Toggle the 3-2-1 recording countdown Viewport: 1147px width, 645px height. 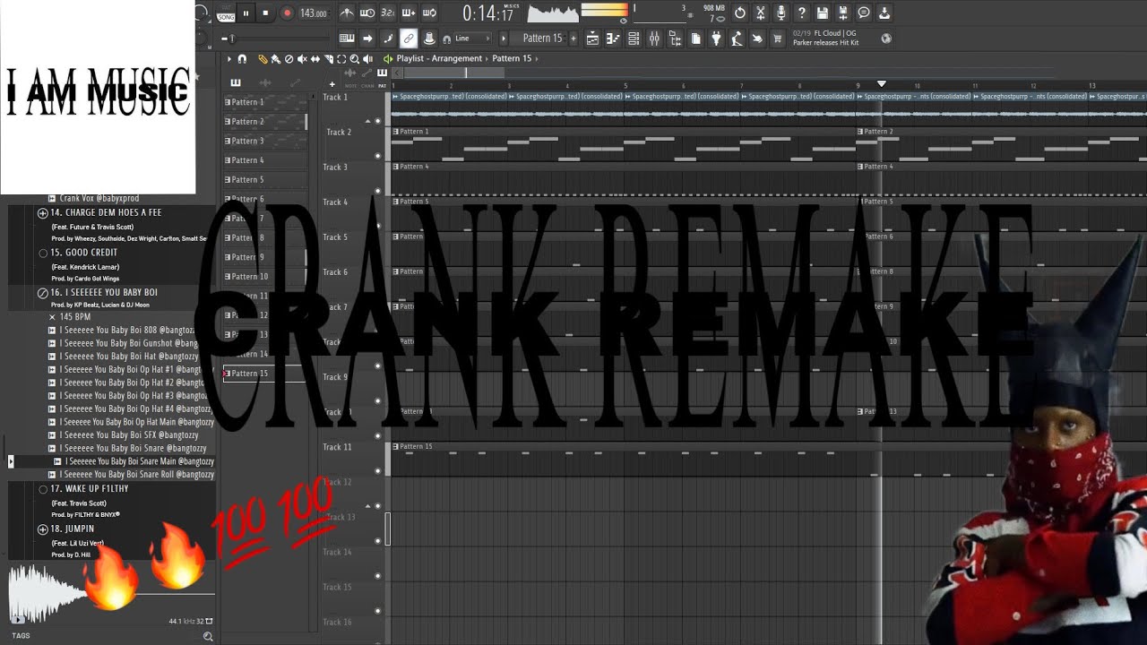point(387,13)
